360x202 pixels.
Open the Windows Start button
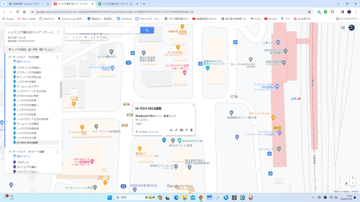point(109,198)
